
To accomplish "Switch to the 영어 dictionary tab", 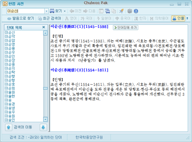I will [71, 19].
